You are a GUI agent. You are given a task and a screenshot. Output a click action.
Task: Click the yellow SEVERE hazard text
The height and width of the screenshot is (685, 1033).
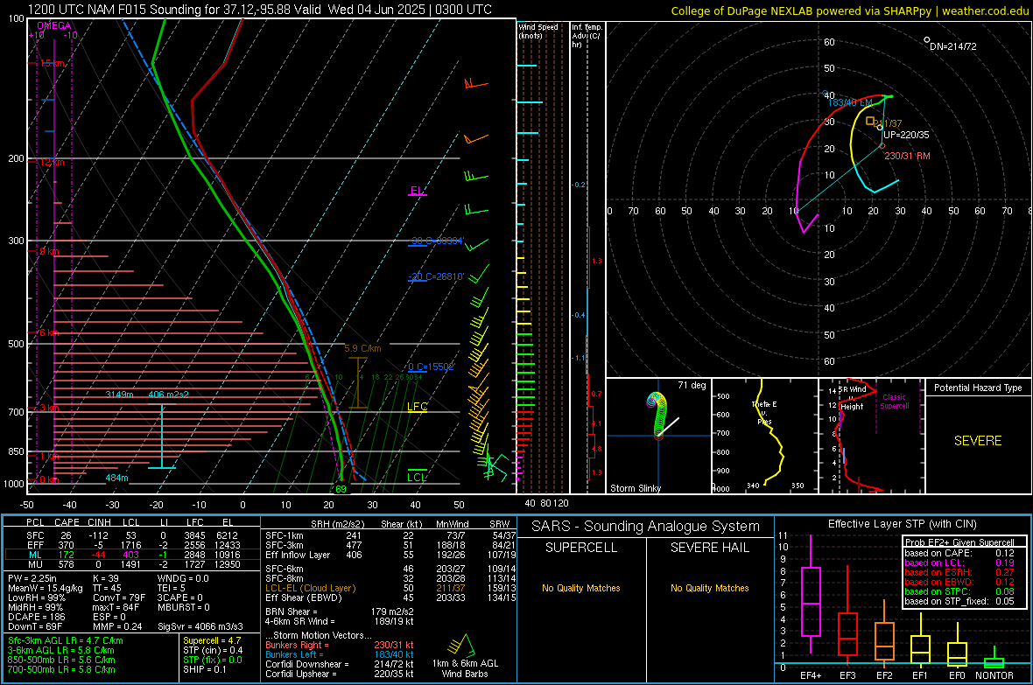coord(978,441)
